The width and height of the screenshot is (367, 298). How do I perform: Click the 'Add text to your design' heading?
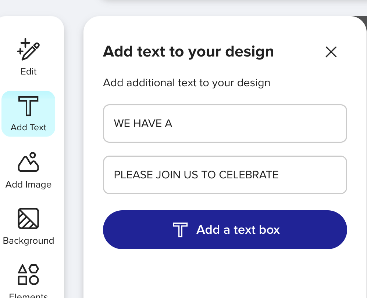click(x=188, y=52)
